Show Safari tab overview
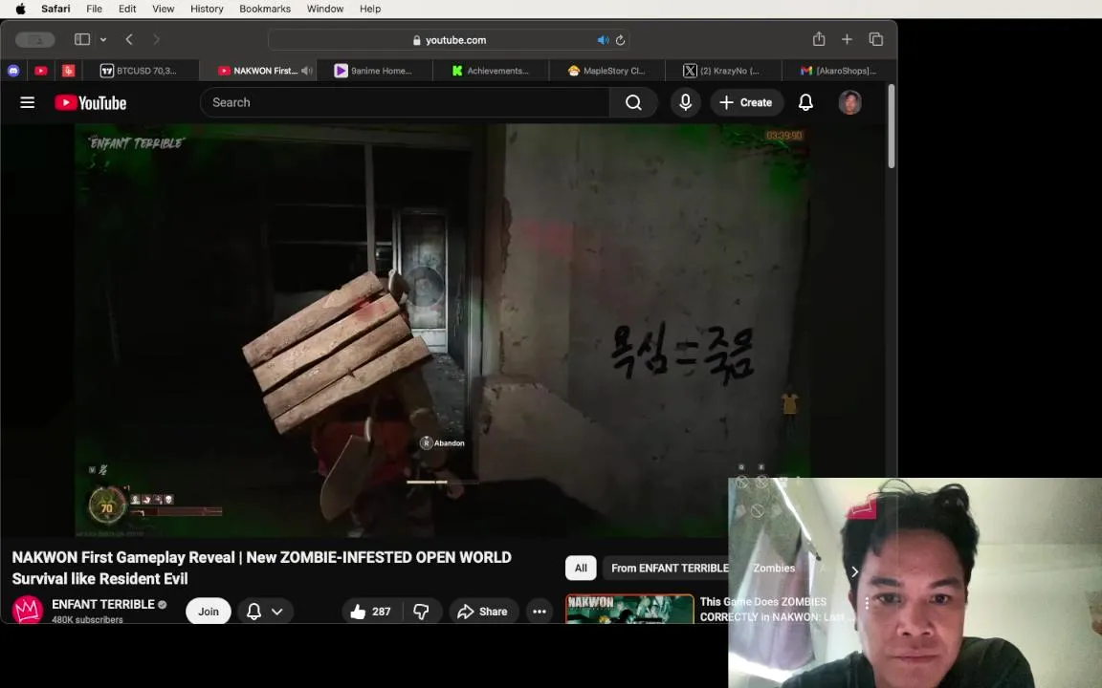Image resolution: width=1102 pixels, height=688 pixels. (x=875, y=39)
